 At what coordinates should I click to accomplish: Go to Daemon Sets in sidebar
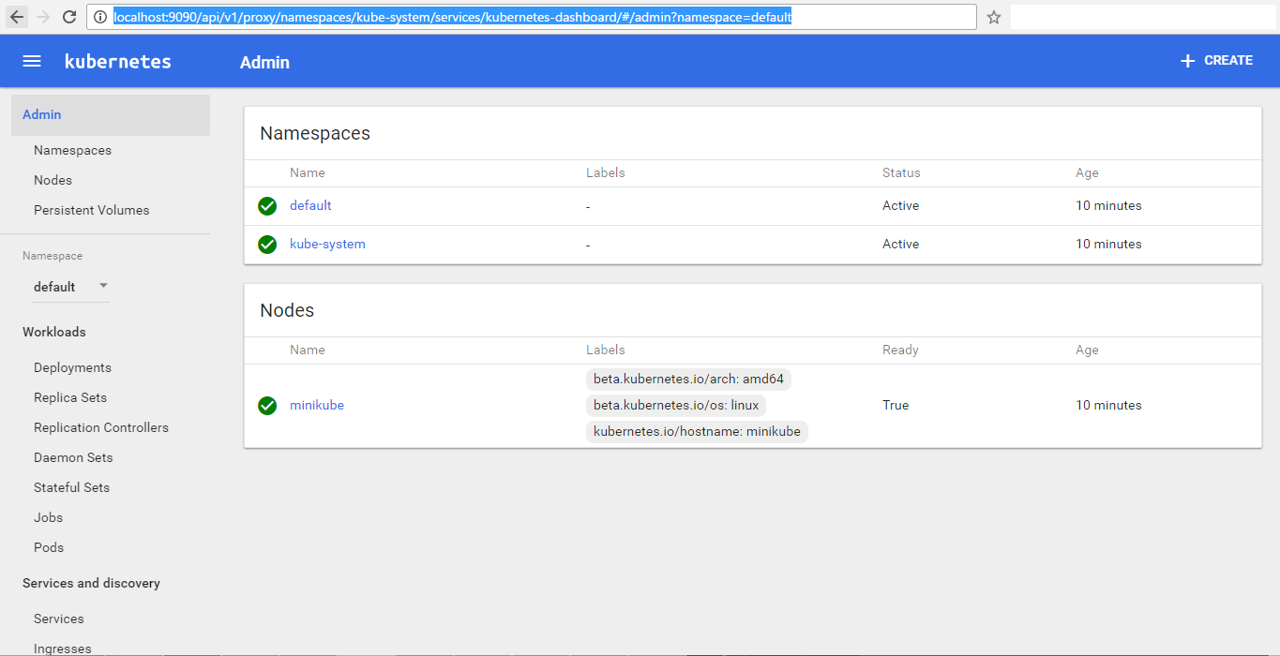point(73,457)
